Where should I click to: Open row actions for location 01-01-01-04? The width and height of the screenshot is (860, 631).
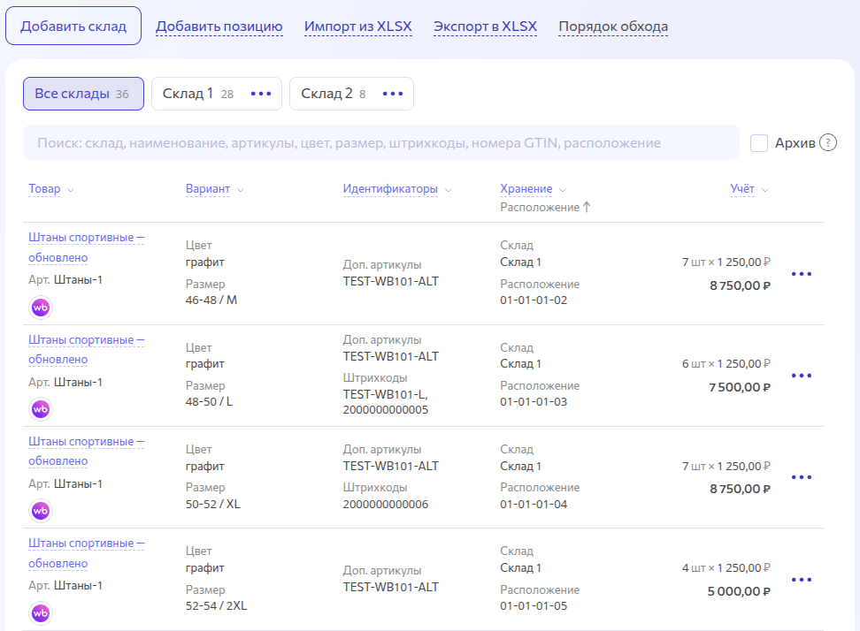(802, 477)
